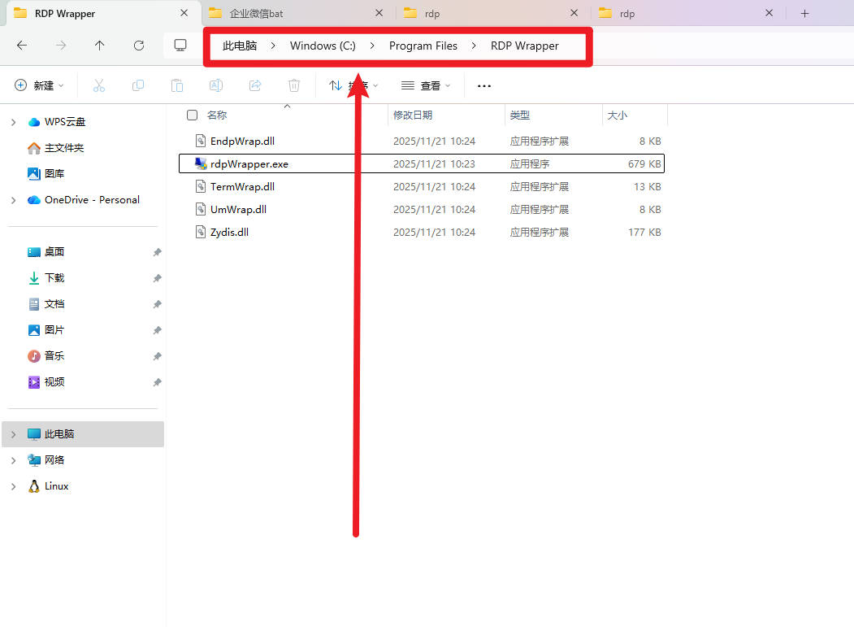Go back with the left arrow button
The image size is (854, 627).
(22, 46)
